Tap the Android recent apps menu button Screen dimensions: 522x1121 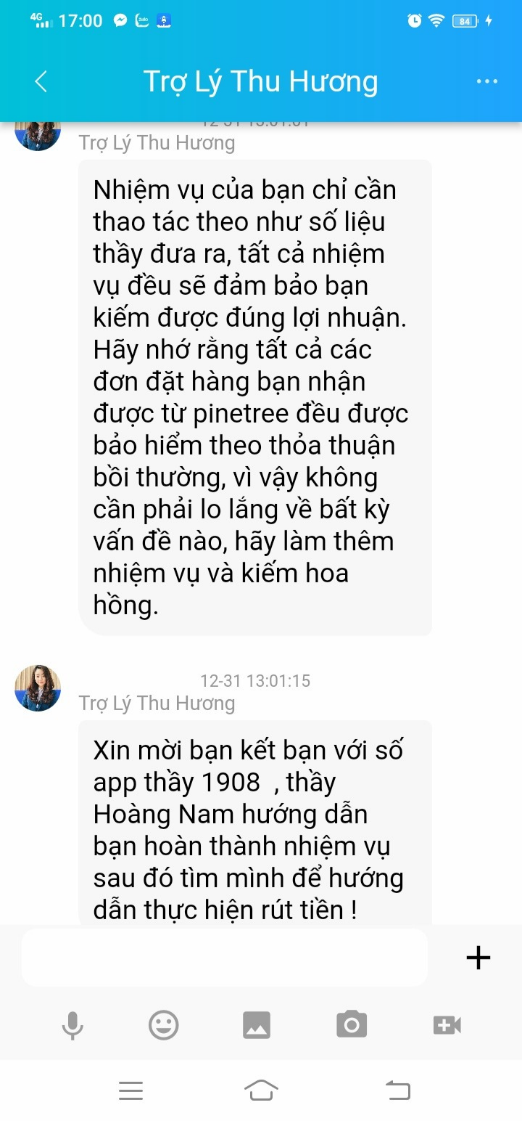[x=130, y=1091]
